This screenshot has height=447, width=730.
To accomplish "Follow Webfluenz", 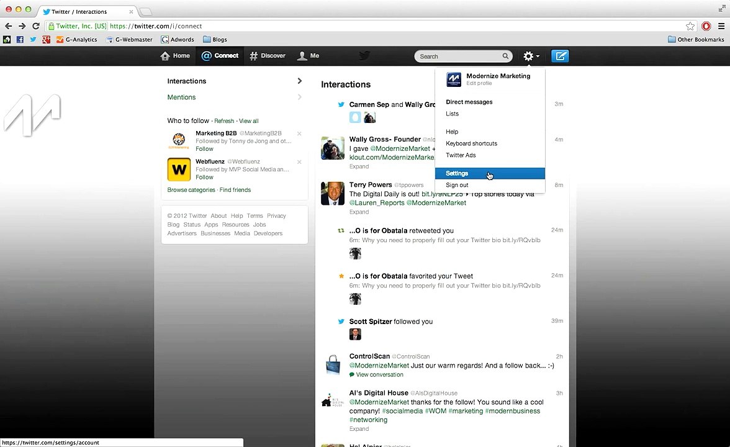I will pos(204,178).
